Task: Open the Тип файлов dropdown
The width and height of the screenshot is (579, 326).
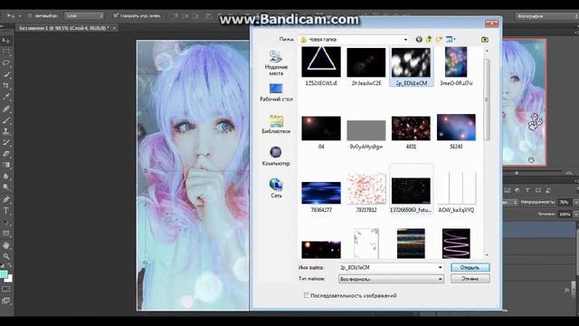Action: tap(391, 279)
